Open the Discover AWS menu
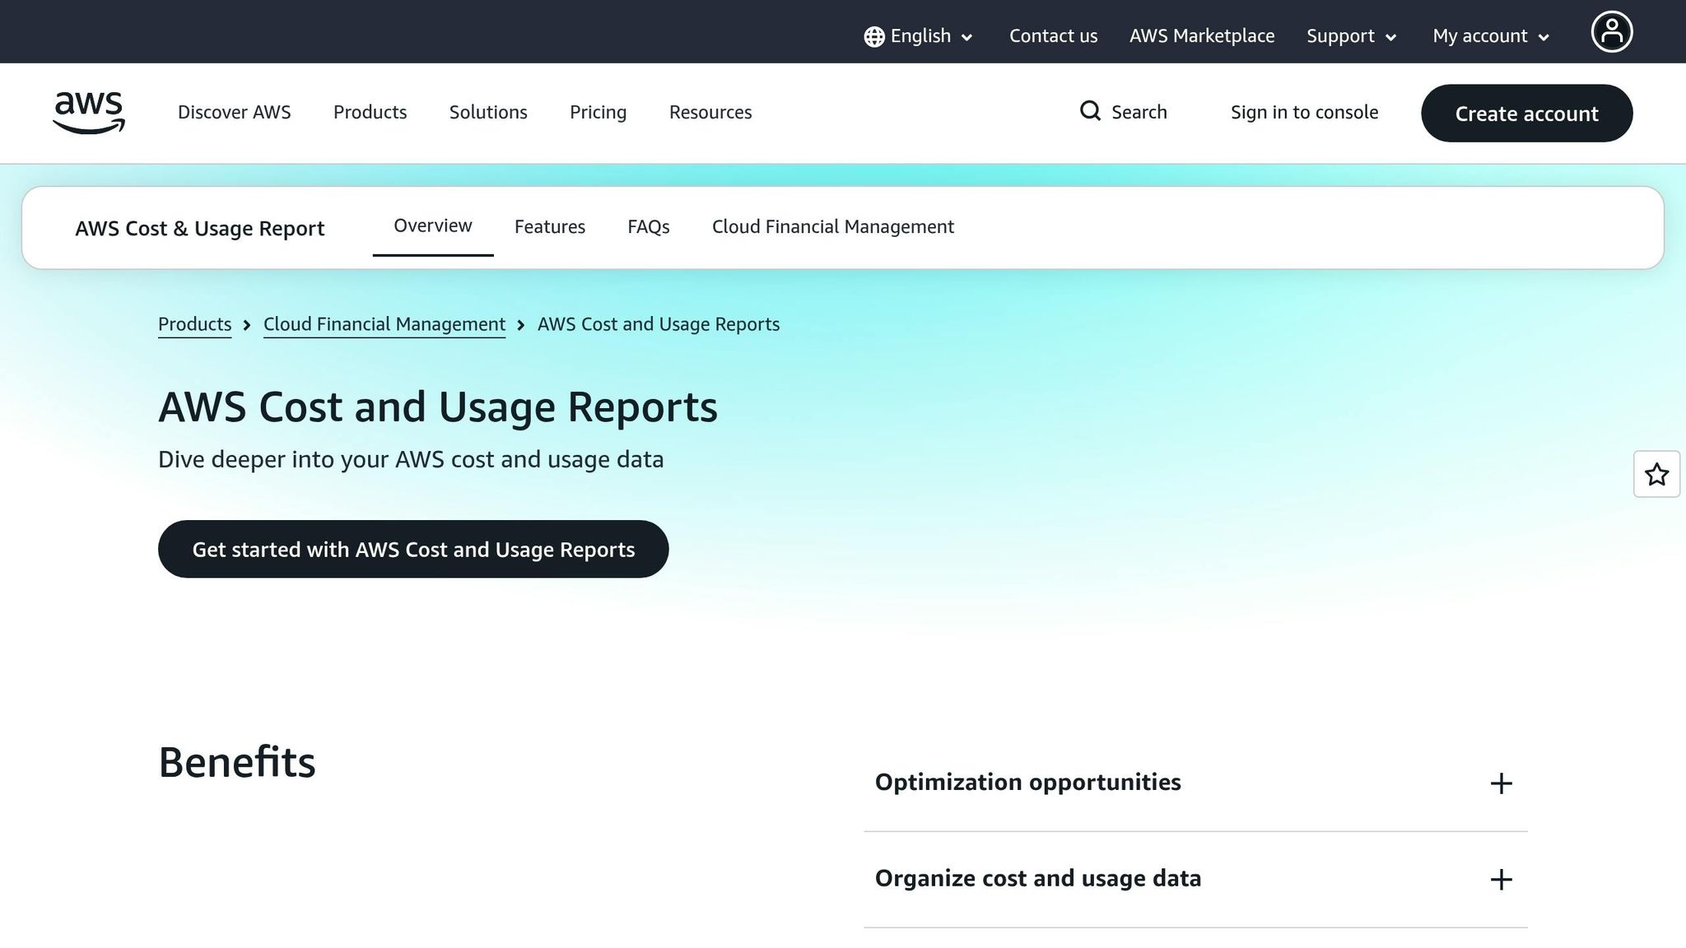 tap(234, 112)
